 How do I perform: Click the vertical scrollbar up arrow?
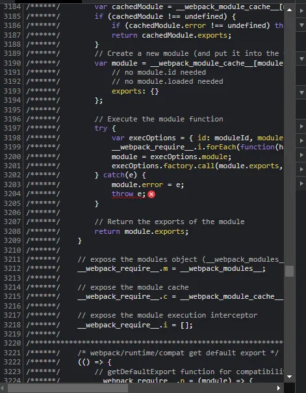click(289, 10)
